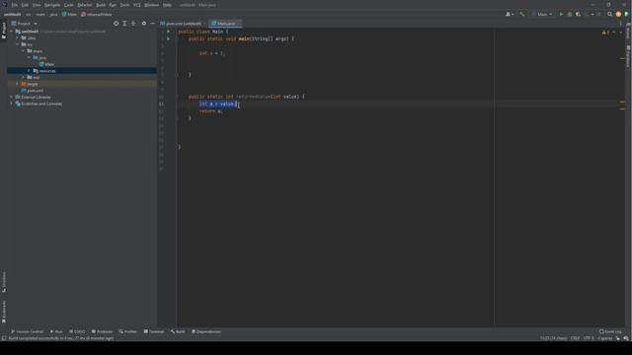Open Project panel settings gear

[144, 24]
